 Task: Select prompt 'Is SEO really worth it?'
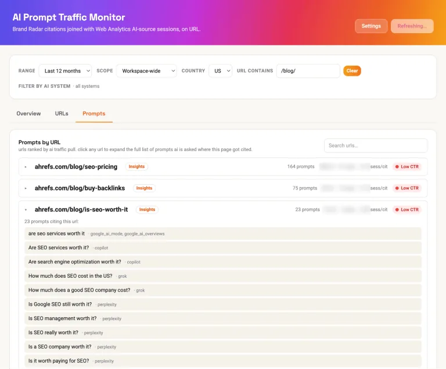(x=223, y=332)
